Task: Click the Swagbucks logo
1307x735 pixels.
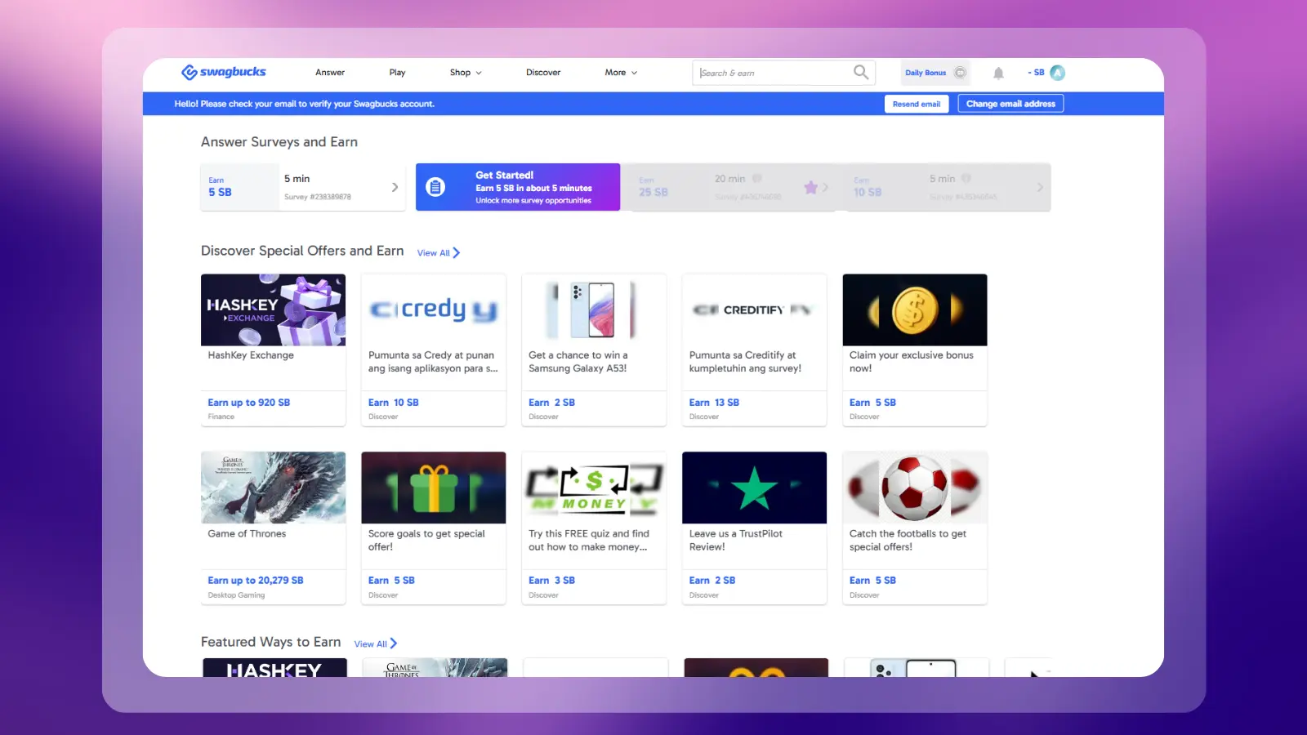Action: click(224, 72)
